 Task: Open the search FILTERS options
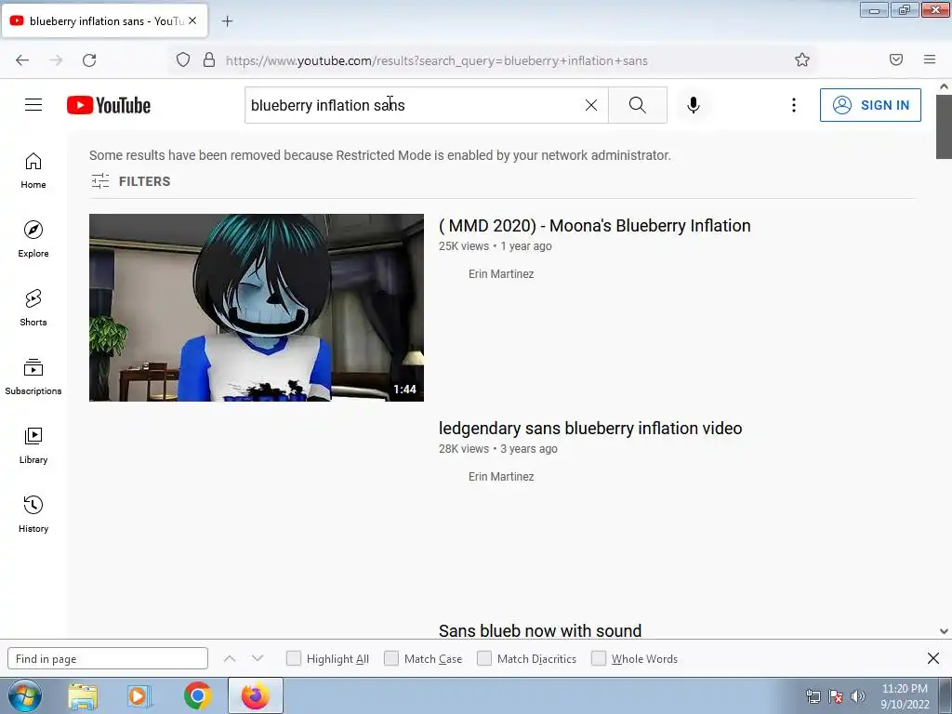(130, 181)
